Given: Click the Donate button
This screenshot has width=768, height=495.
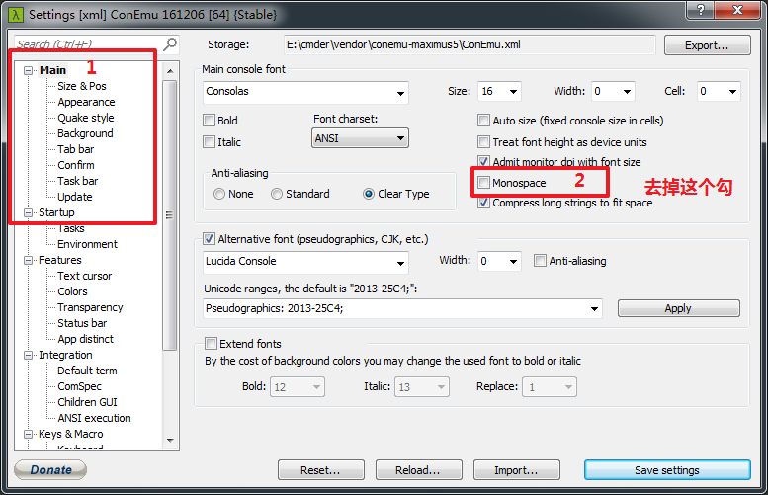Looking at the screenshot, I should [x=50, y=470].
